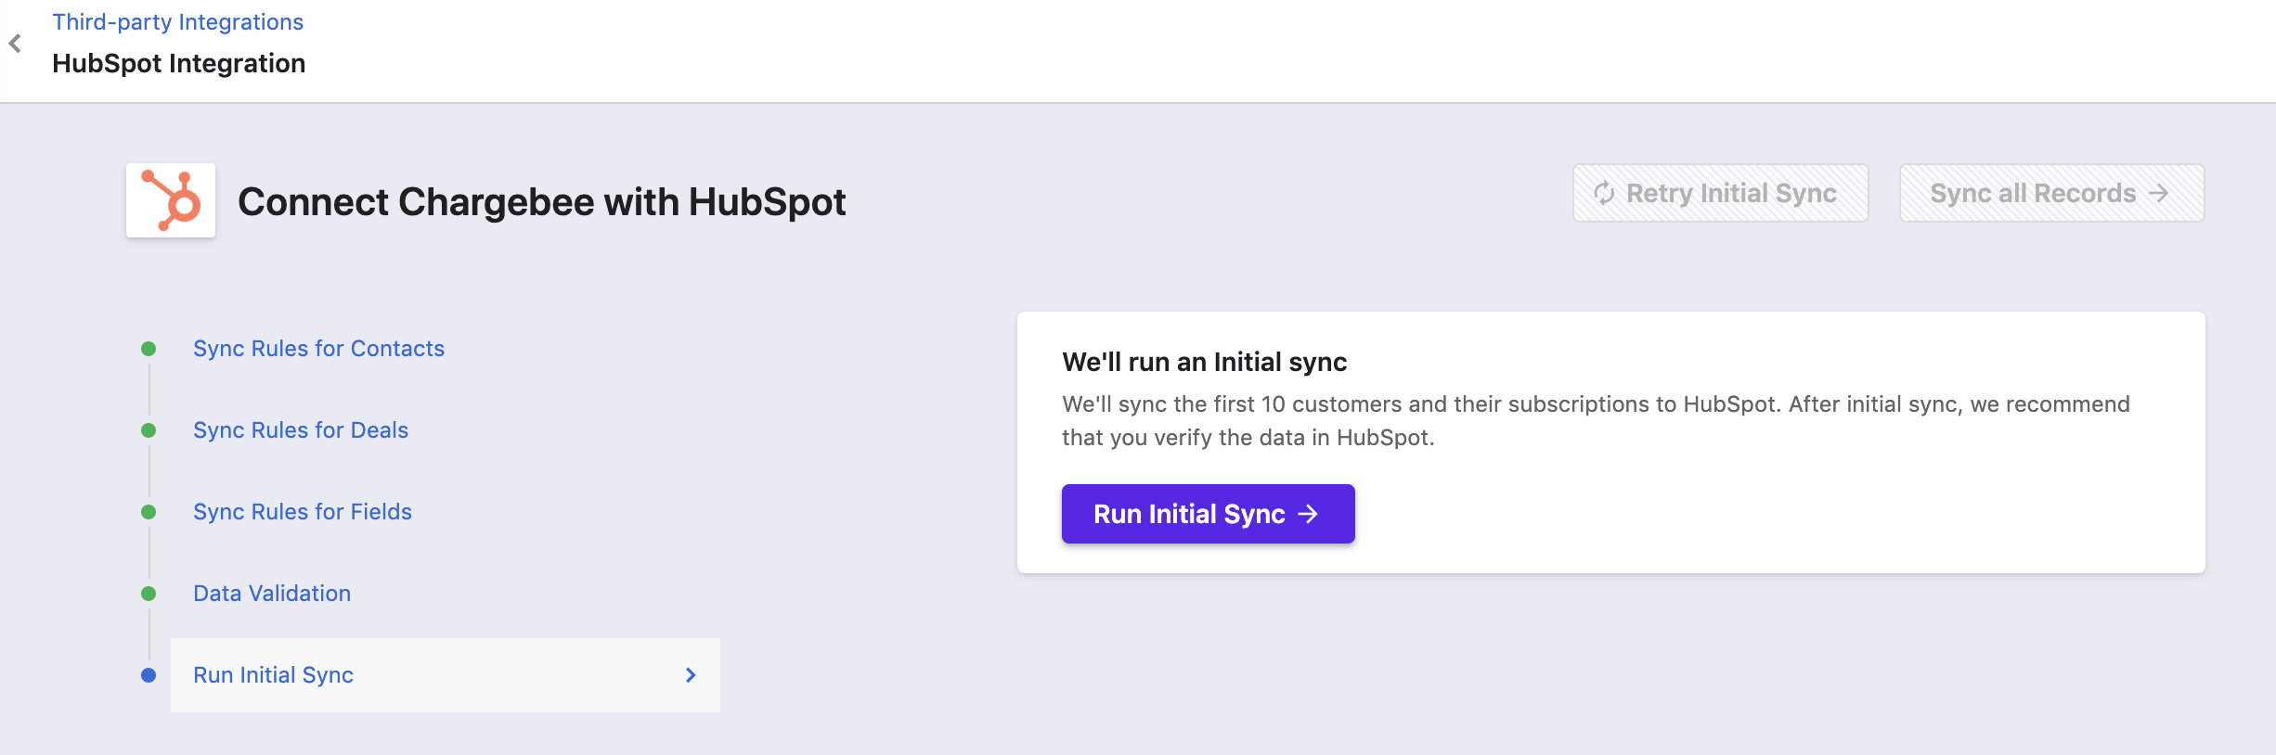Click blue status dot beside Run Initial Sync step

point(149,675)
